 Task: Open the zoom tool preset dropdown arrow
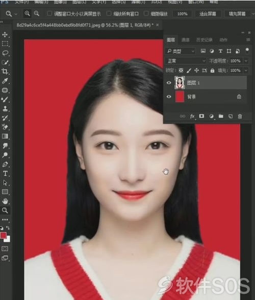(x=16, y=14)
